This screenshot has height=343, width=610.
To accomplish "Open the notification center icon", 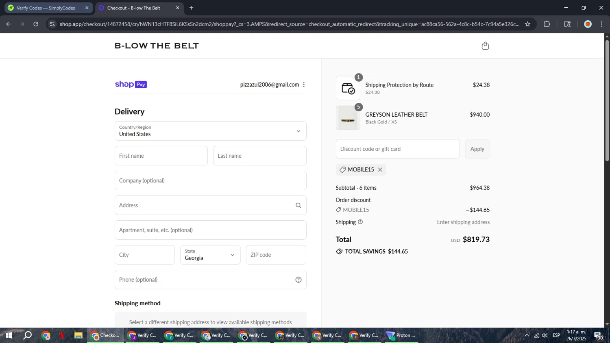I will 599,336.
